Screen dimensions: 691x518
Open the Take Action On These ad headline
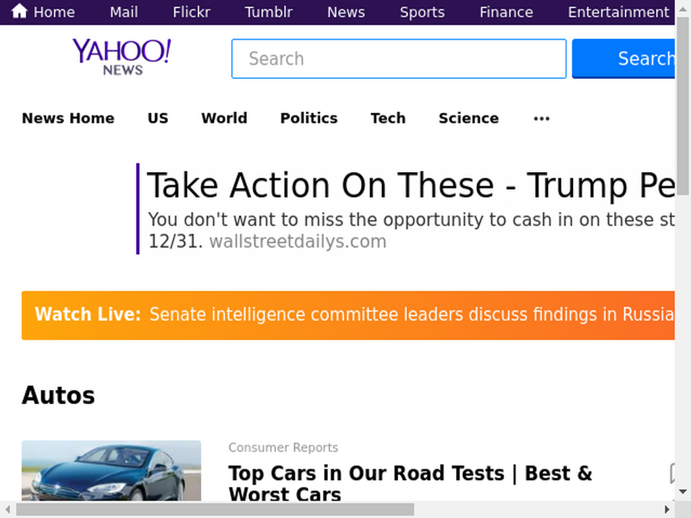[x=410, y=185]
